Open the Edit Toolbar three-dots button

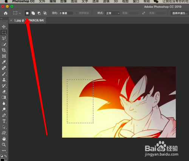point(4,150)
